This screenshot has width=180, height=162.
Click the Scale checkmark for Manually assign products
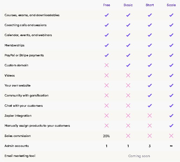pyautogui.click(x=171, y=126)
